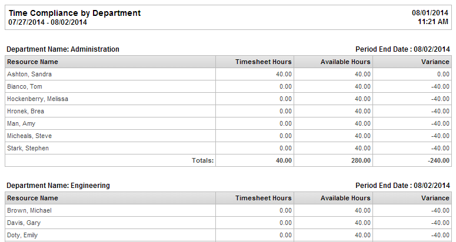Click the Resource Name column header in Administration
Image resolution: width=456 pixels, height=242 pixels.
(32, 62)
